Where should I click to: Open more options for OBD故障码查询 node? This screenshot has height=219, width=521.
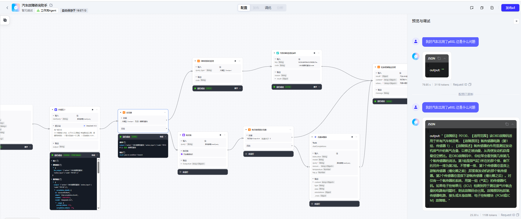[x=240, y=61]
